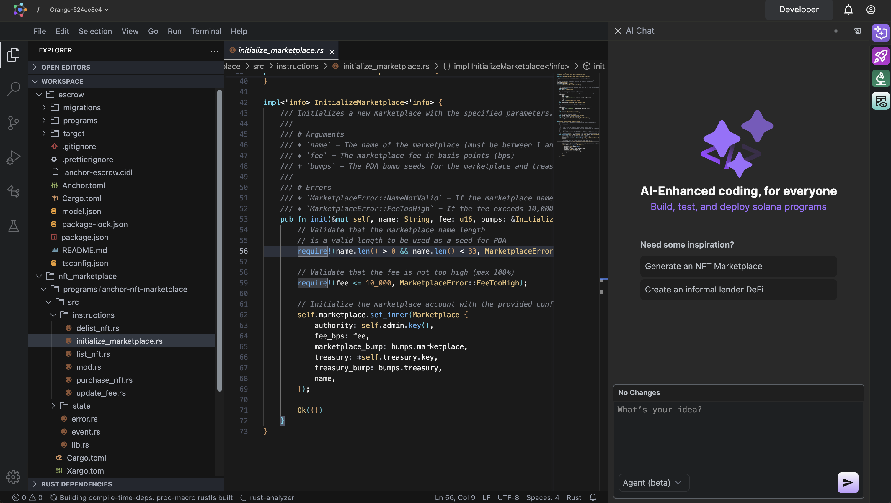Open the Search view in activity bar
This screenshot has width=891, height=503.
(x=14, y=88)
